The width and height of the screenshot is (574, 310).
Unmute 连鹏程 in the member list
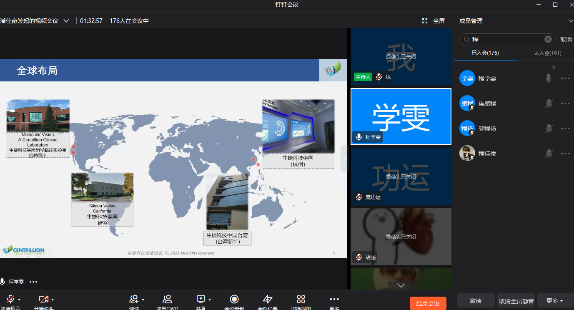(549, 103)
